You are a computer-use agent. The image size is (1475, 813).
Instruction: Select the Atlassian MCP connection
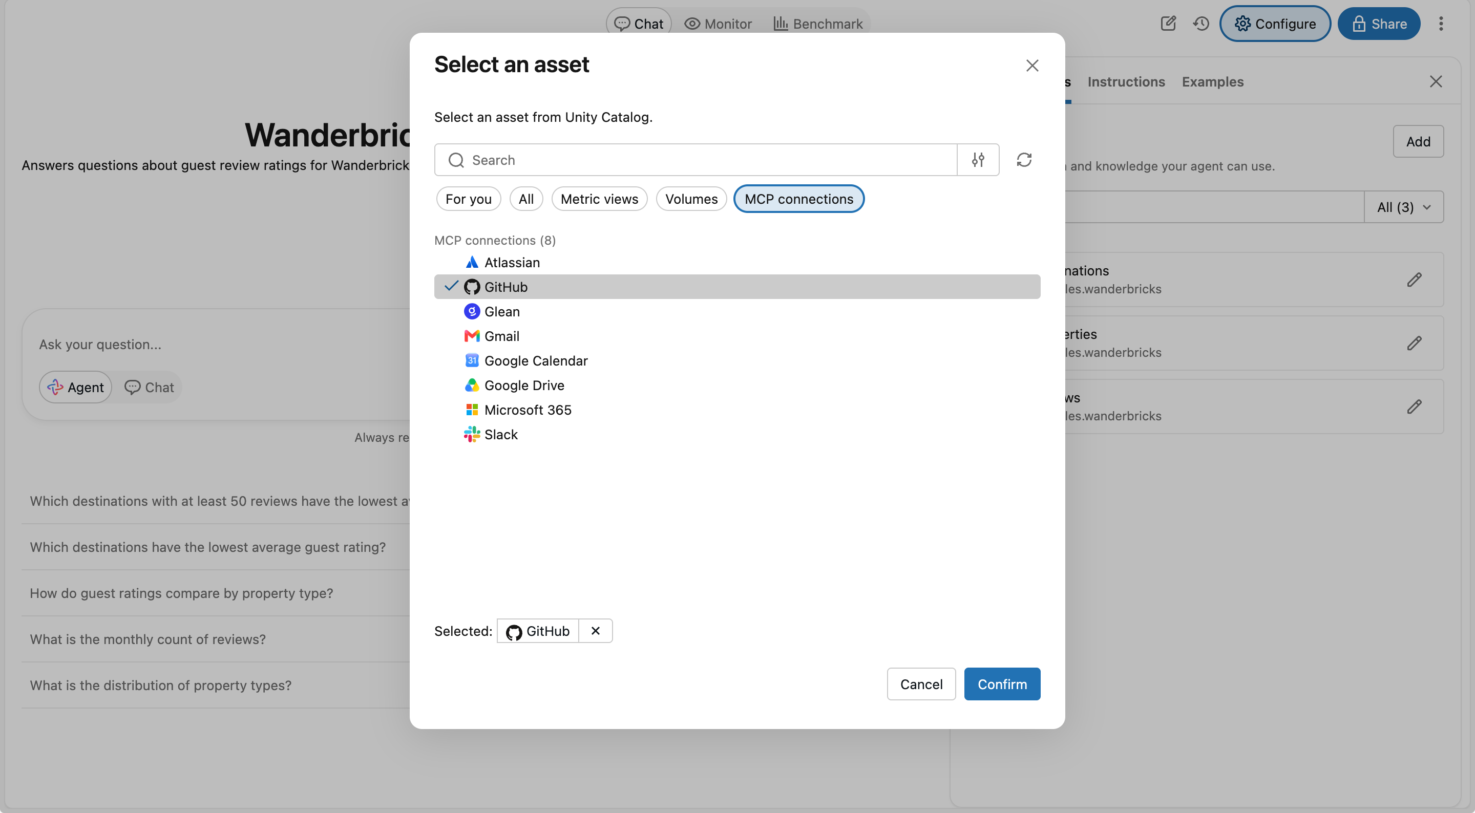[737, 262]
